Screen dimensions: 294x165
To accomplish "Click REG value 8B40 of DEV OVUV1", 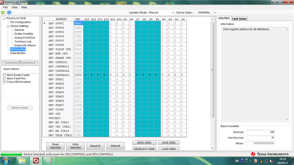I will pos(78,23).
